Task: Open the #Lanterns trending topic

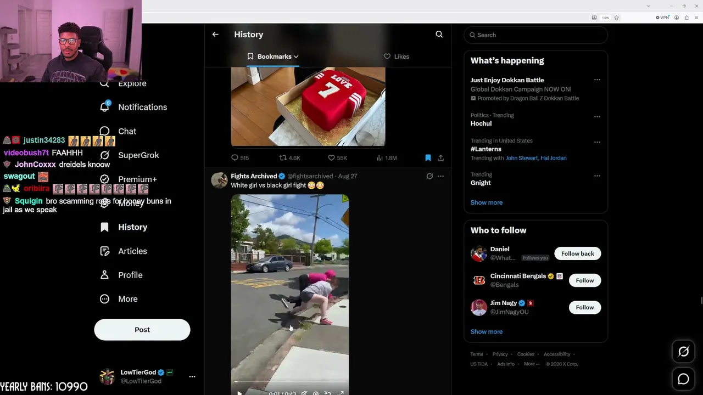Action: point(486,149)
